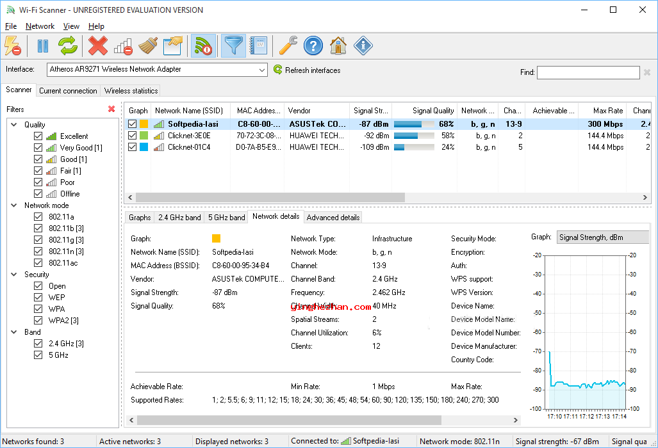
Task: Collapse the Network mode filter group
Action: pyautogui.click(x=14, y=205)
